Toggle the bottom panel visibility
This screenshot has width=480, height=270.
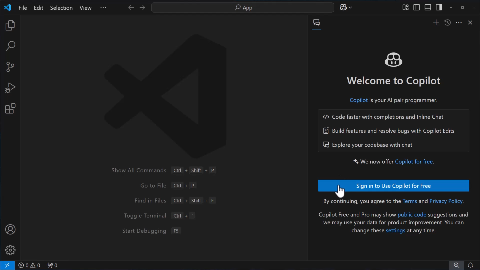428,7
